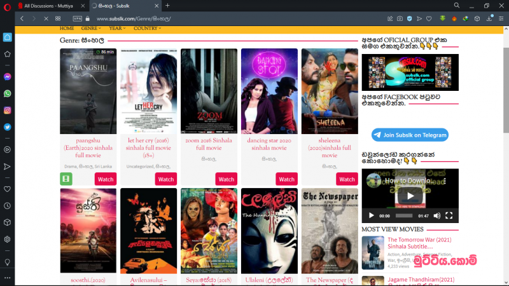The image size is (509, 286).
Task: Click Join Subslk on Telegram button
Action: tap(410, 135)
